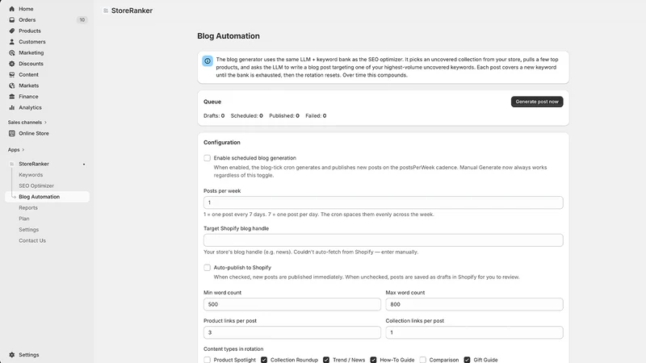Check Auto-publish to Shopify
The height and width of the screenshot is (363, 646).
click(x=208, y=268)
